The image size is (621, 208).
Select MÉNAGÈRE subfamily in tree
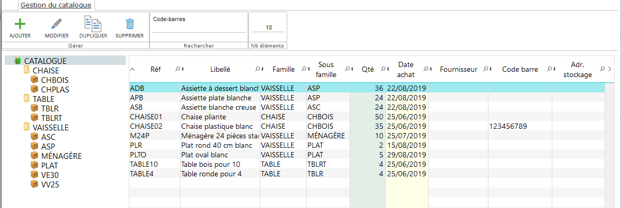(61, 156)
